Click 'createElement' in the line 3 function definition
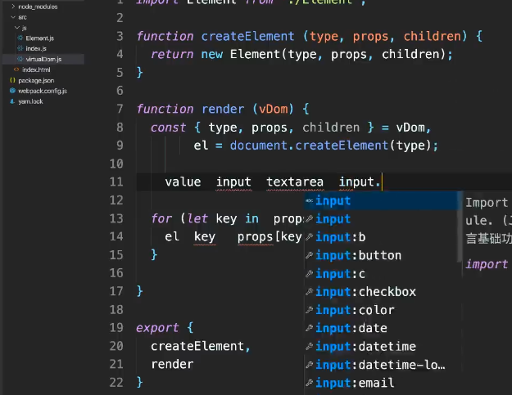Viewport: 512px width, 395px height. (x=247, y=36)
